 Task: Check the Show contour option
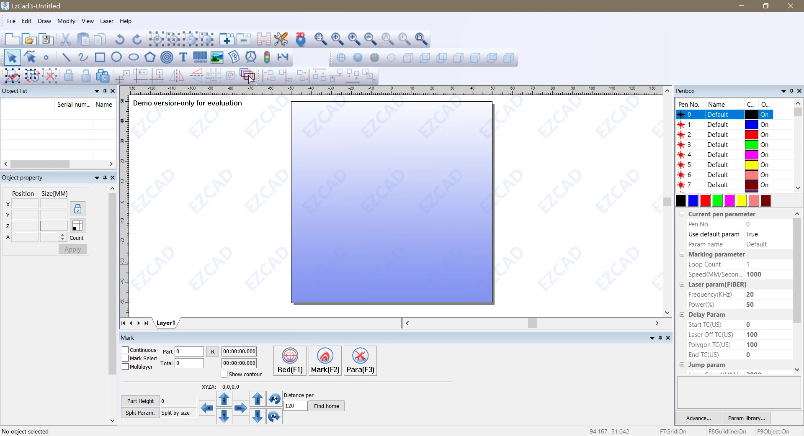tap(224, 374)
